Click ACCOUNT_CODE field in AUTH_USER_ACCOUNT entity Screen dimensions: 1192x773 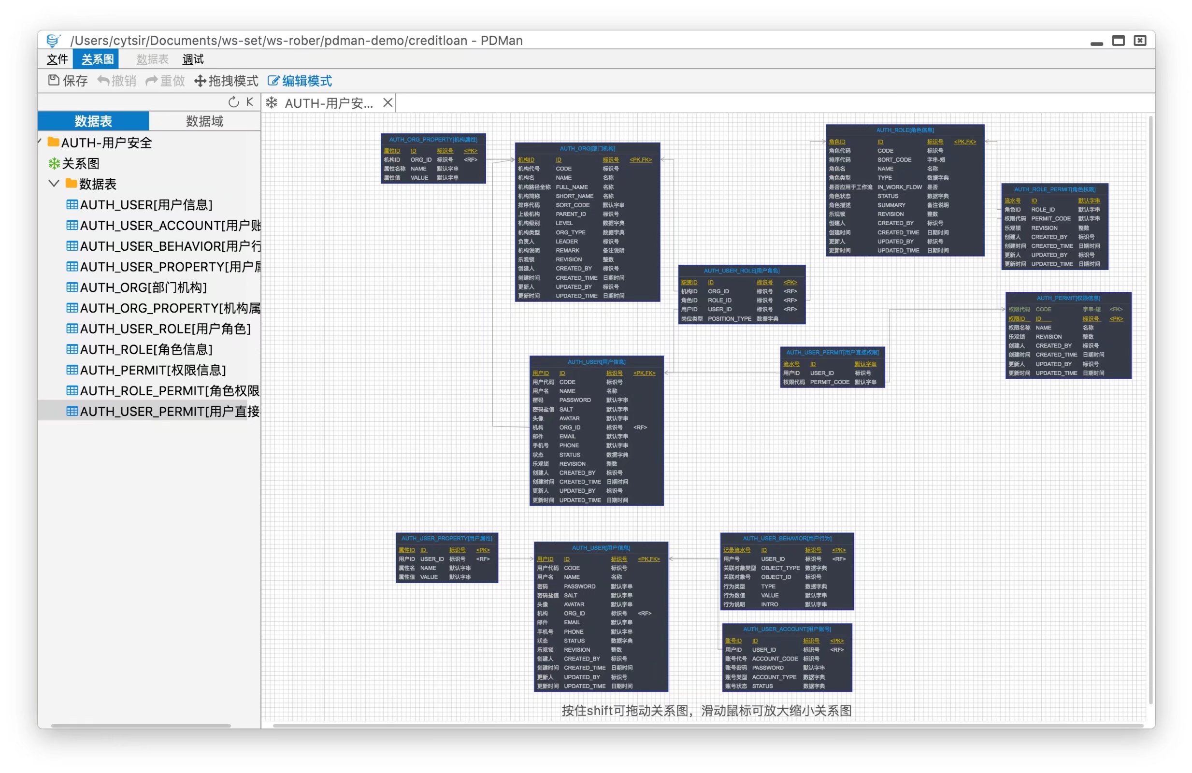pyautogui.click(x=775, y=658)
